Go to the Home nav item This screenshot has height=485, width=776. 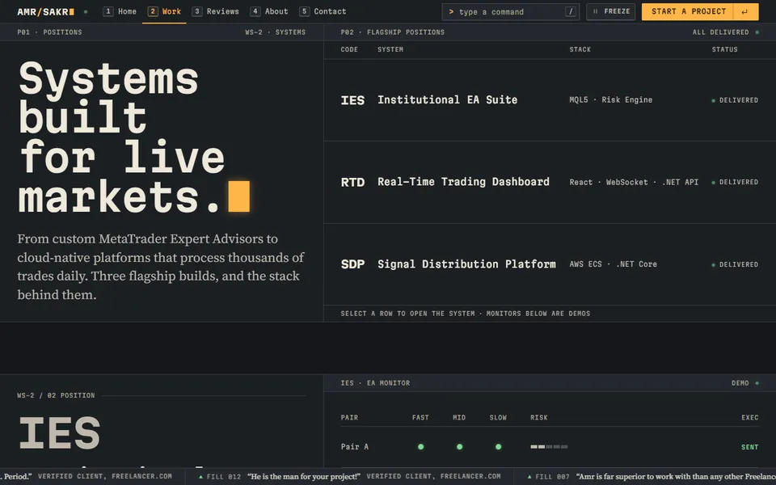point(120,11)
